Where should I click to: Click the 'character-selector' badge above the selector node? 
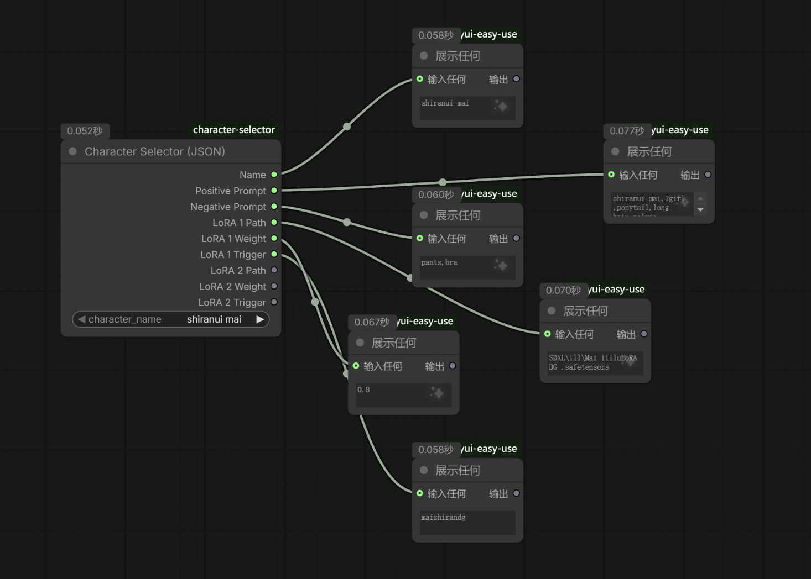(234, 130)
